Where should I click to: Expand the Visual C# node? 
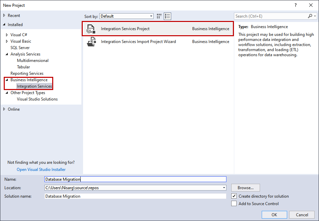(x=7, y=35)
